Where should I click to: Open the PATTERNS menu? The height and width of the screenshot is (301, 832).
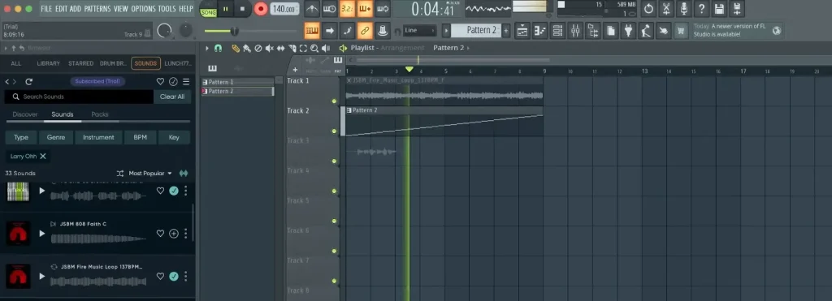click(x=97, y=8)
